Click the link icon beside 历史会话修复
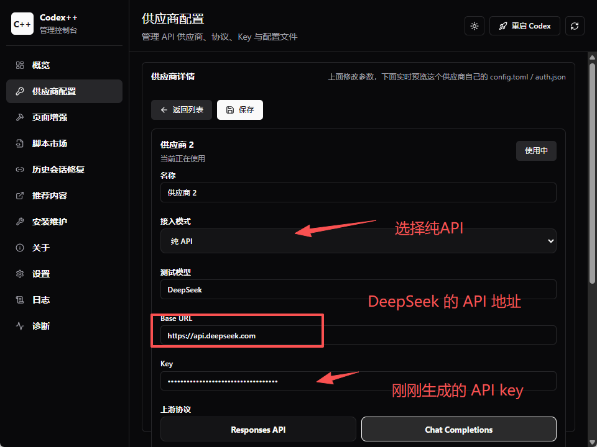The height and width of the screenshot is (447, 597). 20,169
